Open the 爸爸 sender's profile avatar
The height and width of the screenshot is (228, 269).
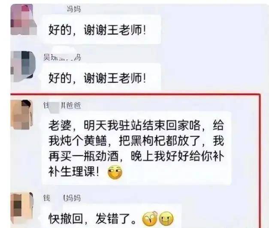(22, 115)
